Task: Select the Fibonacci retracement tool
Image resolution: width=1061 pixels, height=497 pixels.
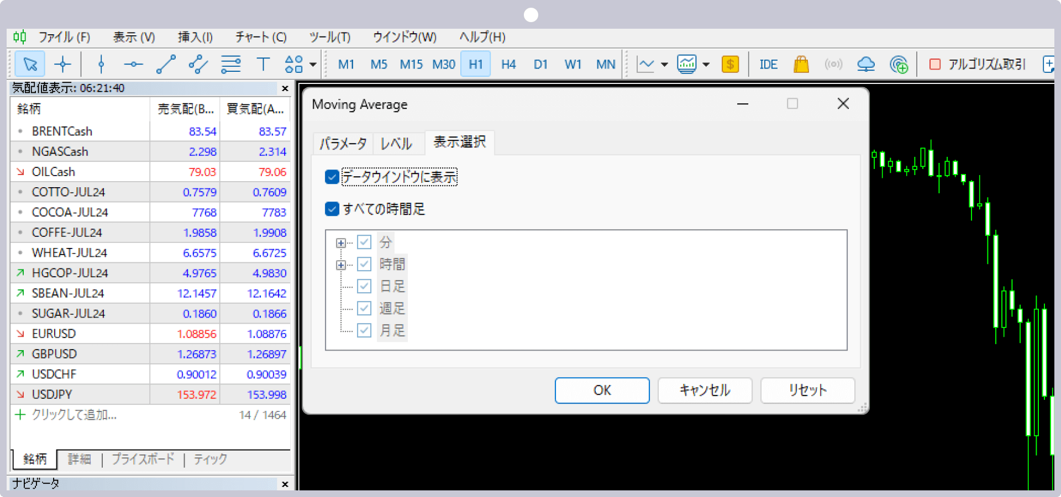Action: [231, 65]
